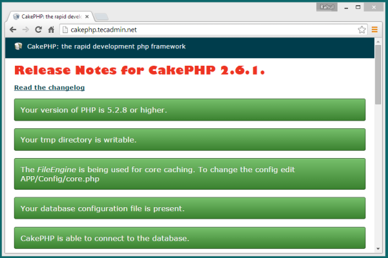Screen dimensions: 388x258
Task: Bookmark this page with the star icon
Action: (362, 30)
